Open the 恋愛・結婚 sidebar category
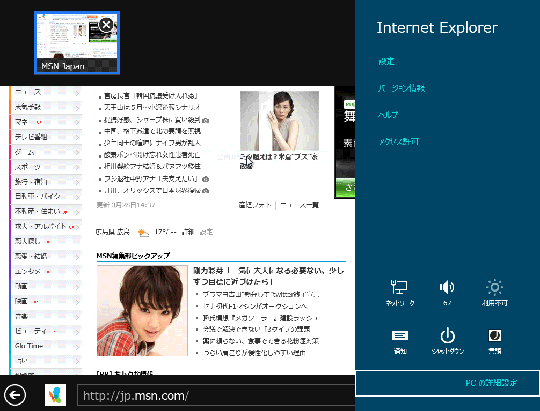 click(46, 257)
